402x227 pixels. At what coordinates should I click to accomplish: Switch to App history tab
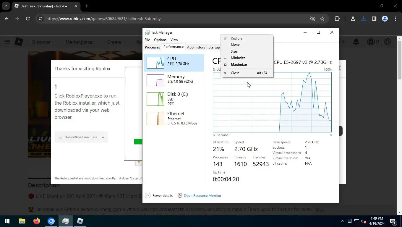click(196, 47)
